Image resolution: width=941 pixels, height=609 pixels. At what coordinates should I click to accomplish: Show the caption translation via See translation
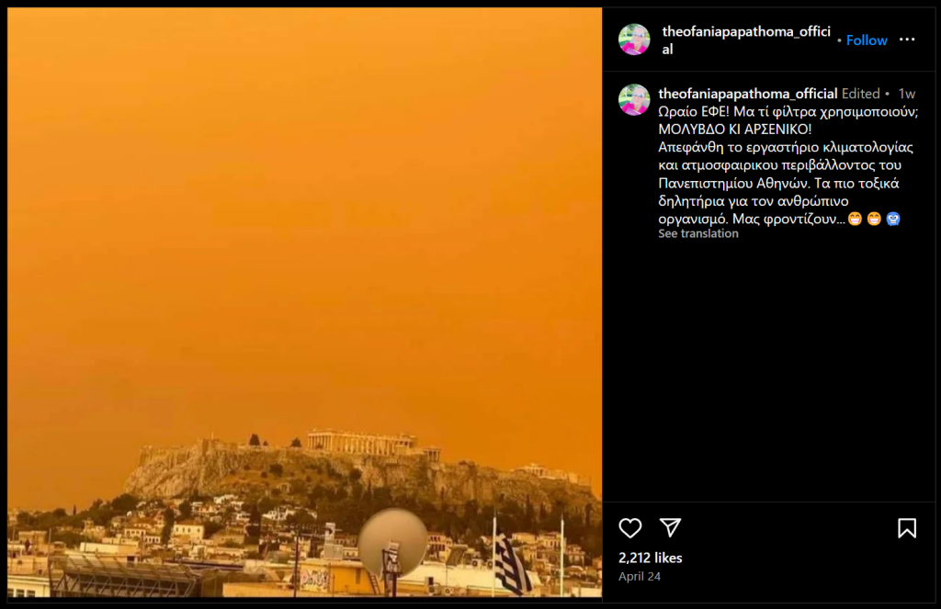(698, 234)
